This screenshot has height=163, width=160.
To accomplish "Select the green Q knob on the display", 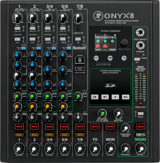I will 105,41.
